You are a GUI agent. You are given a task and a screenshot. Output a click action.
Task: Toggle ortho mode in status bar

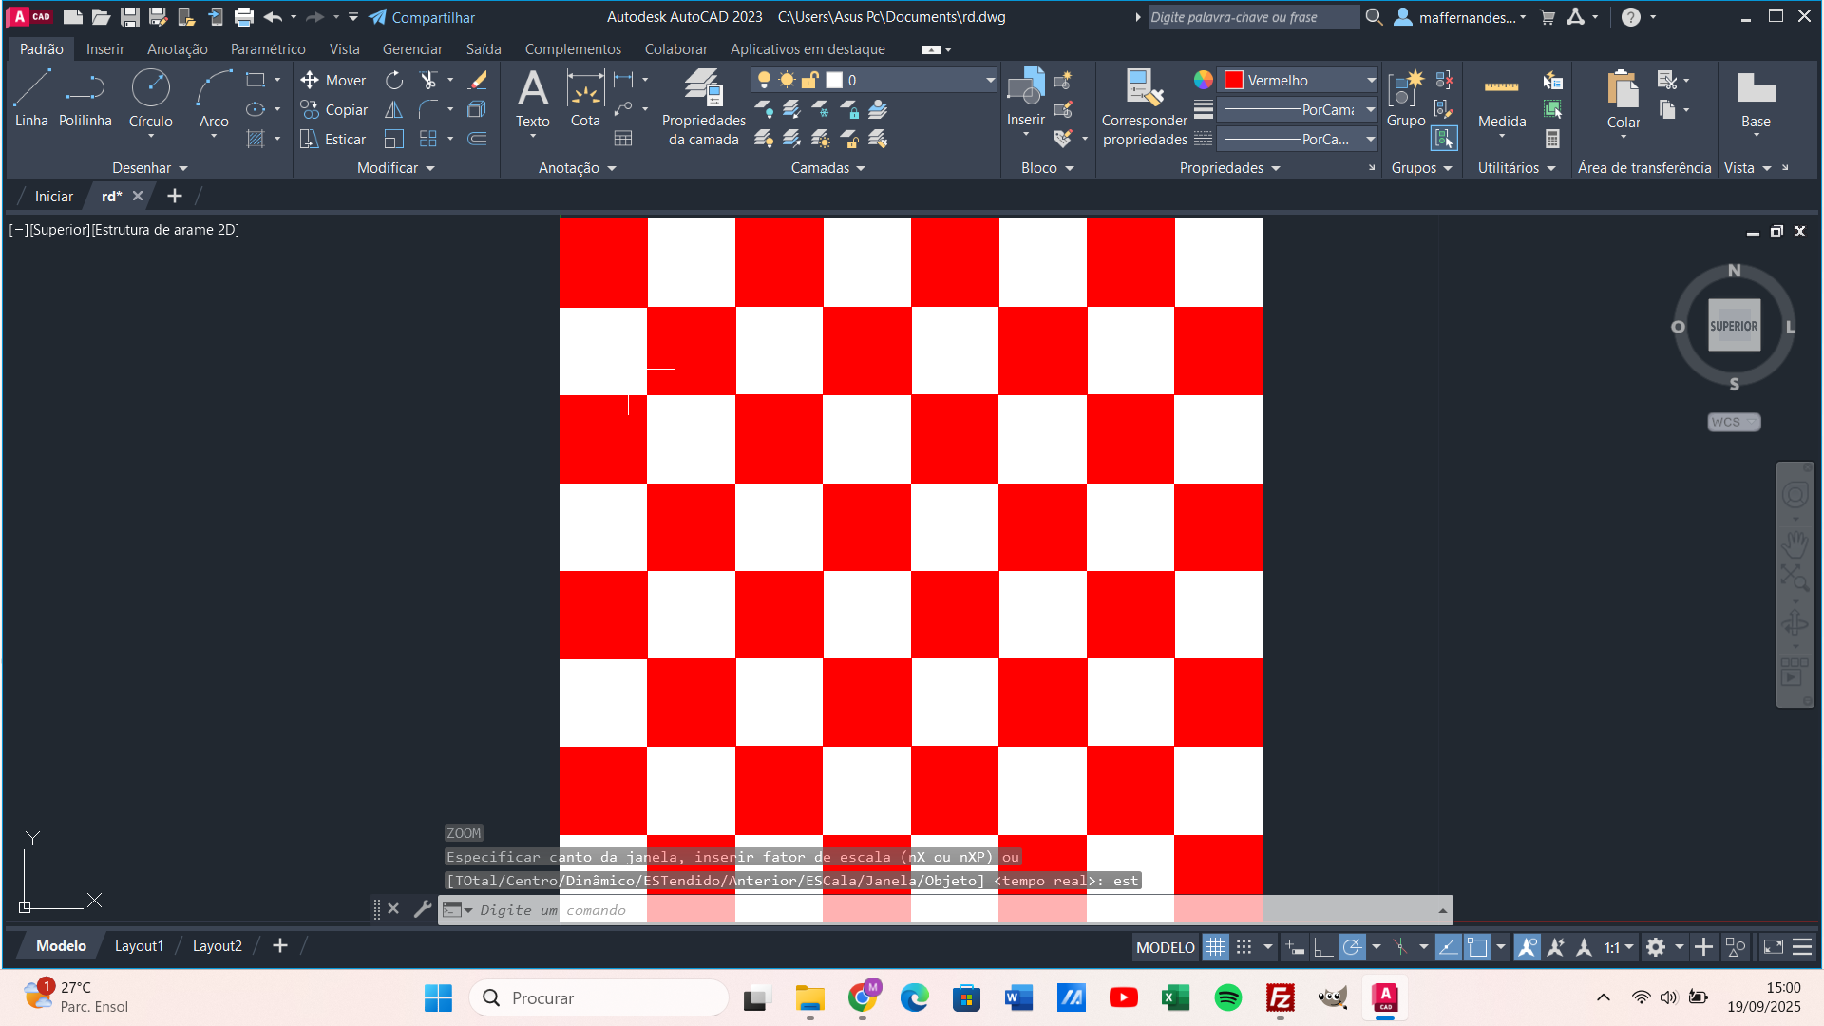pos(1323,947)
